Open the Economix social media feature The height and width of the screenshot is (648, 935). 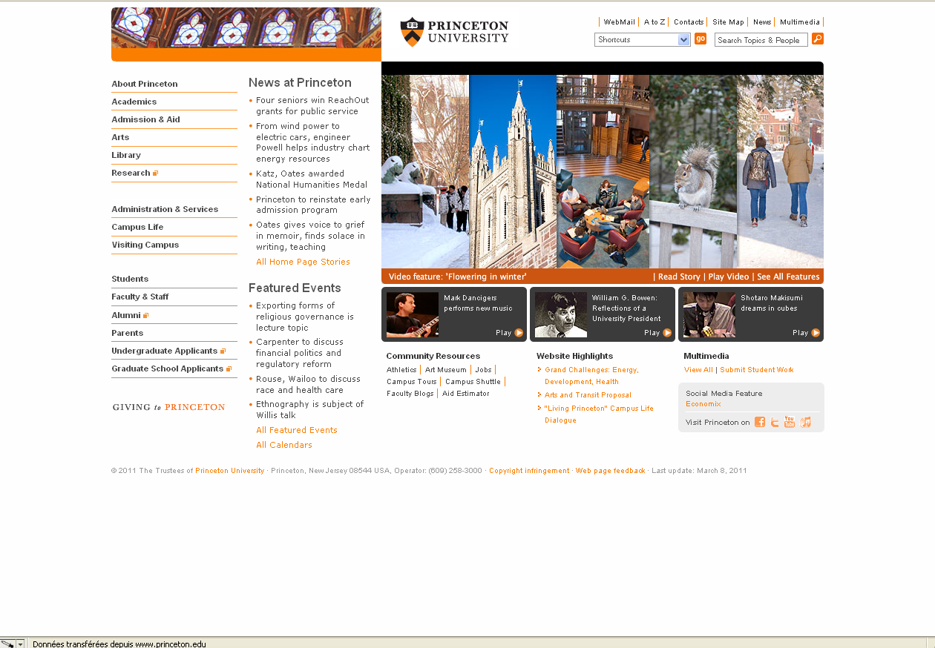703,404
